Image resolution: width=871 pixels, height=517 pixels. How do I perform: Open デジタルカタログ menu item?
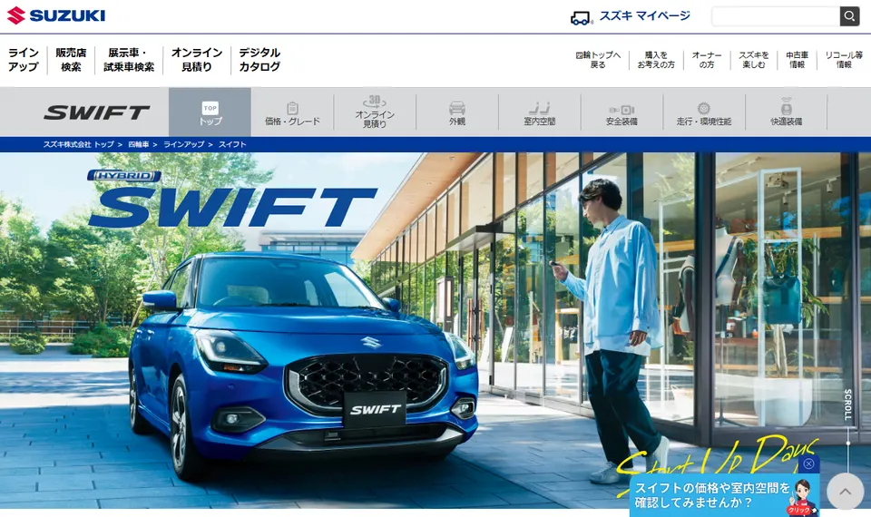[x=259, y=60]
